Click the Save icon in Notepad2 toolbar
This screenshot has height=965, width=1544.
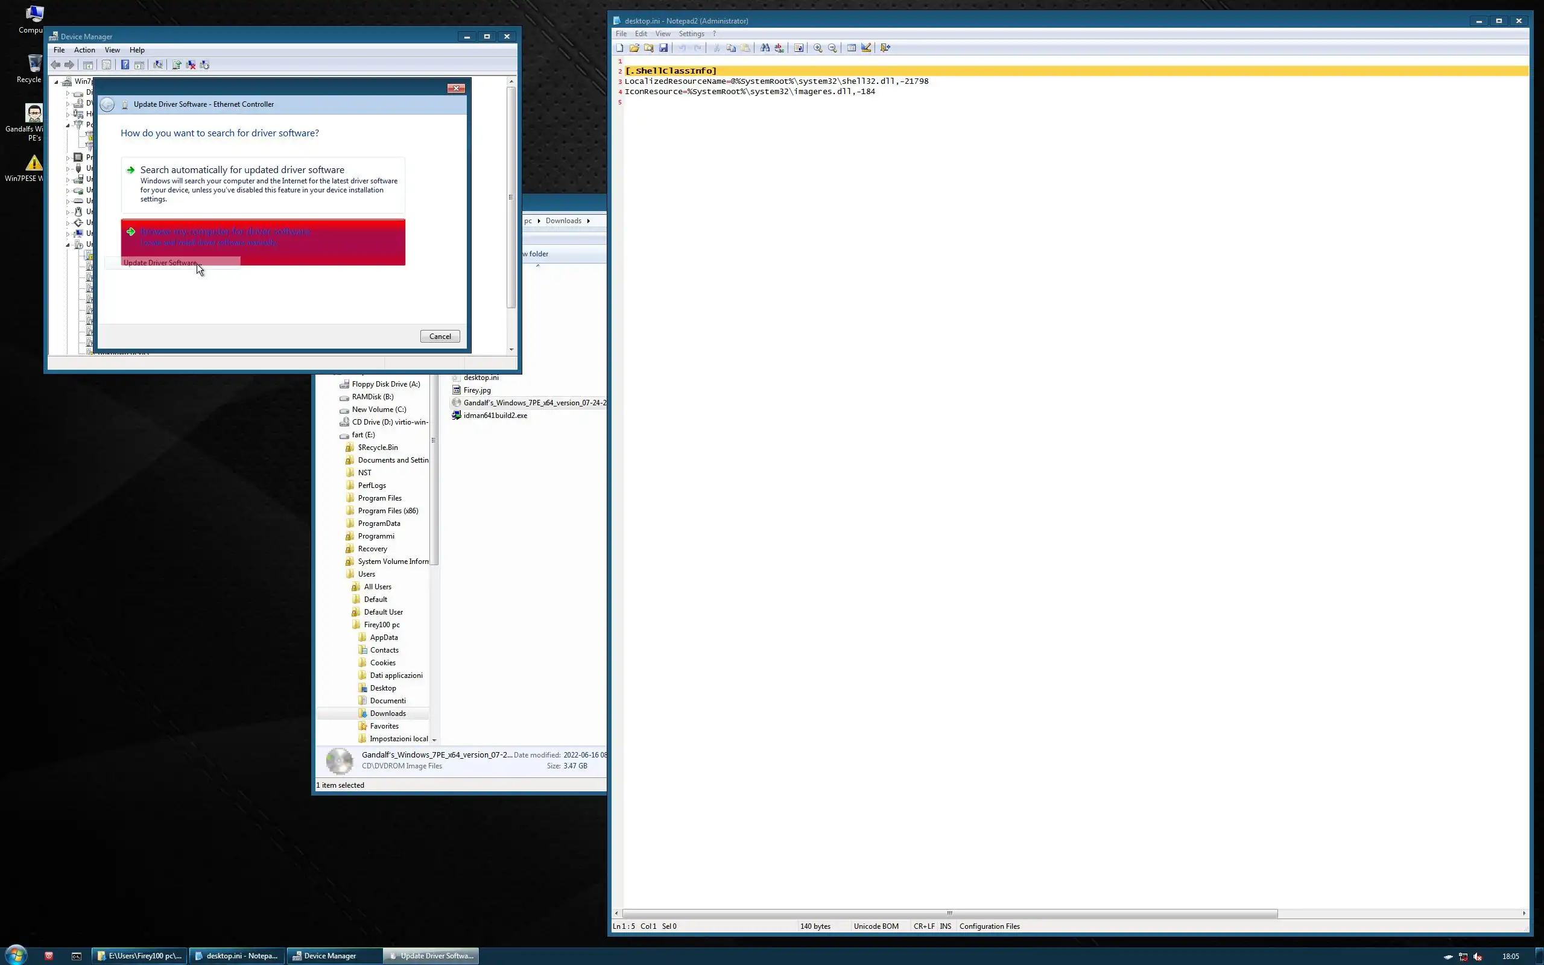(663, 48)
